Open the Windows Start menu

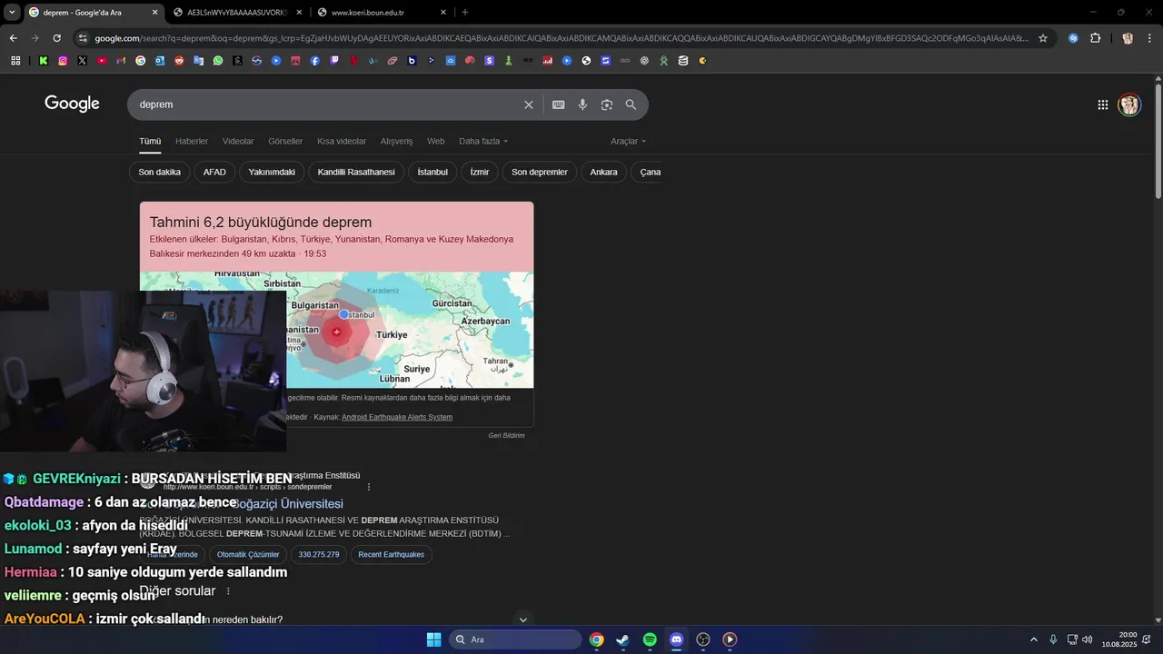(433, 639)
